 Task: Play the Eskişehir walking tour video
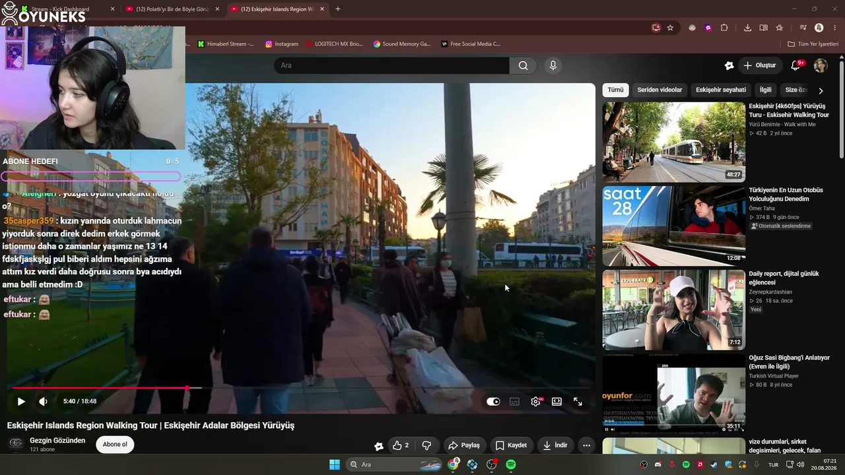coord(21,401)
